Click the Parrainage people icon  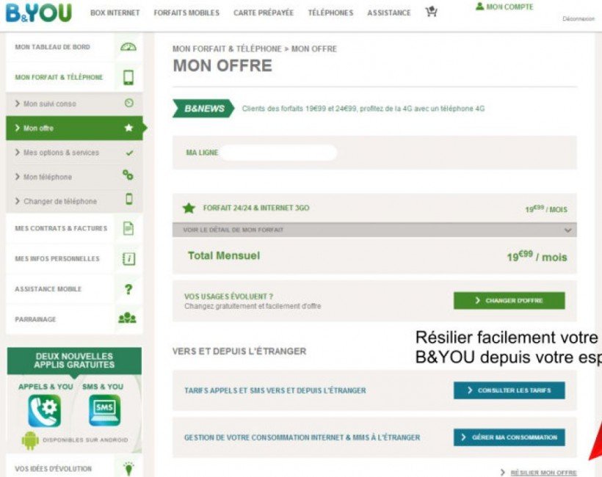[128, 319]
